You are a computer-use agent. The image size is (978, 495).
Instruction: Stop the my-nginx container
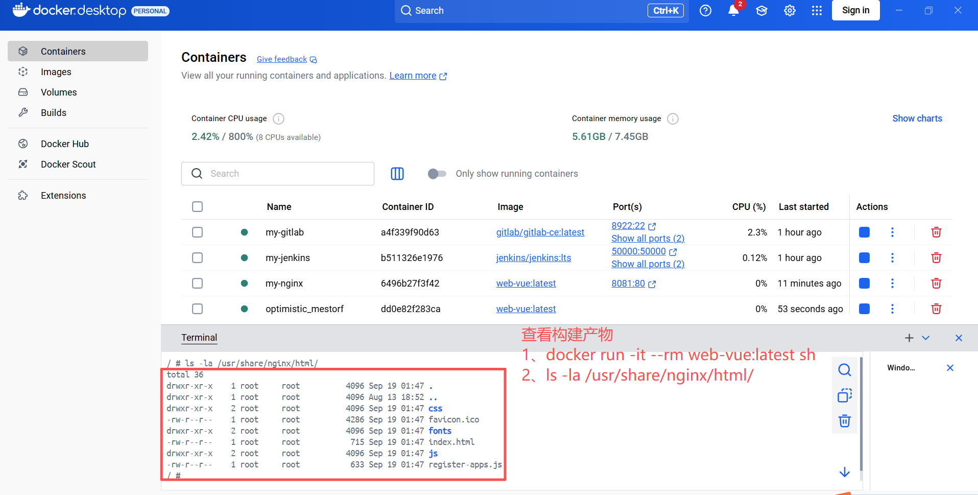click(864, 283)
